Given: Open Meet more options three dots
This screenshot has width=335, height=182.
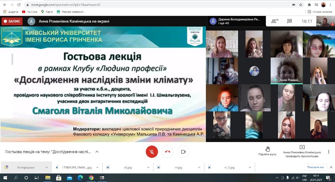Looking at the screenshot, I should pos(328,152).
